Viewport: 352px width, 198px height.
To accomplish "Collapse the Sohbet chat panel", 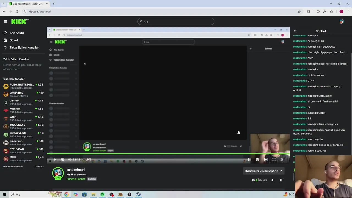I will tap(295, 31).
